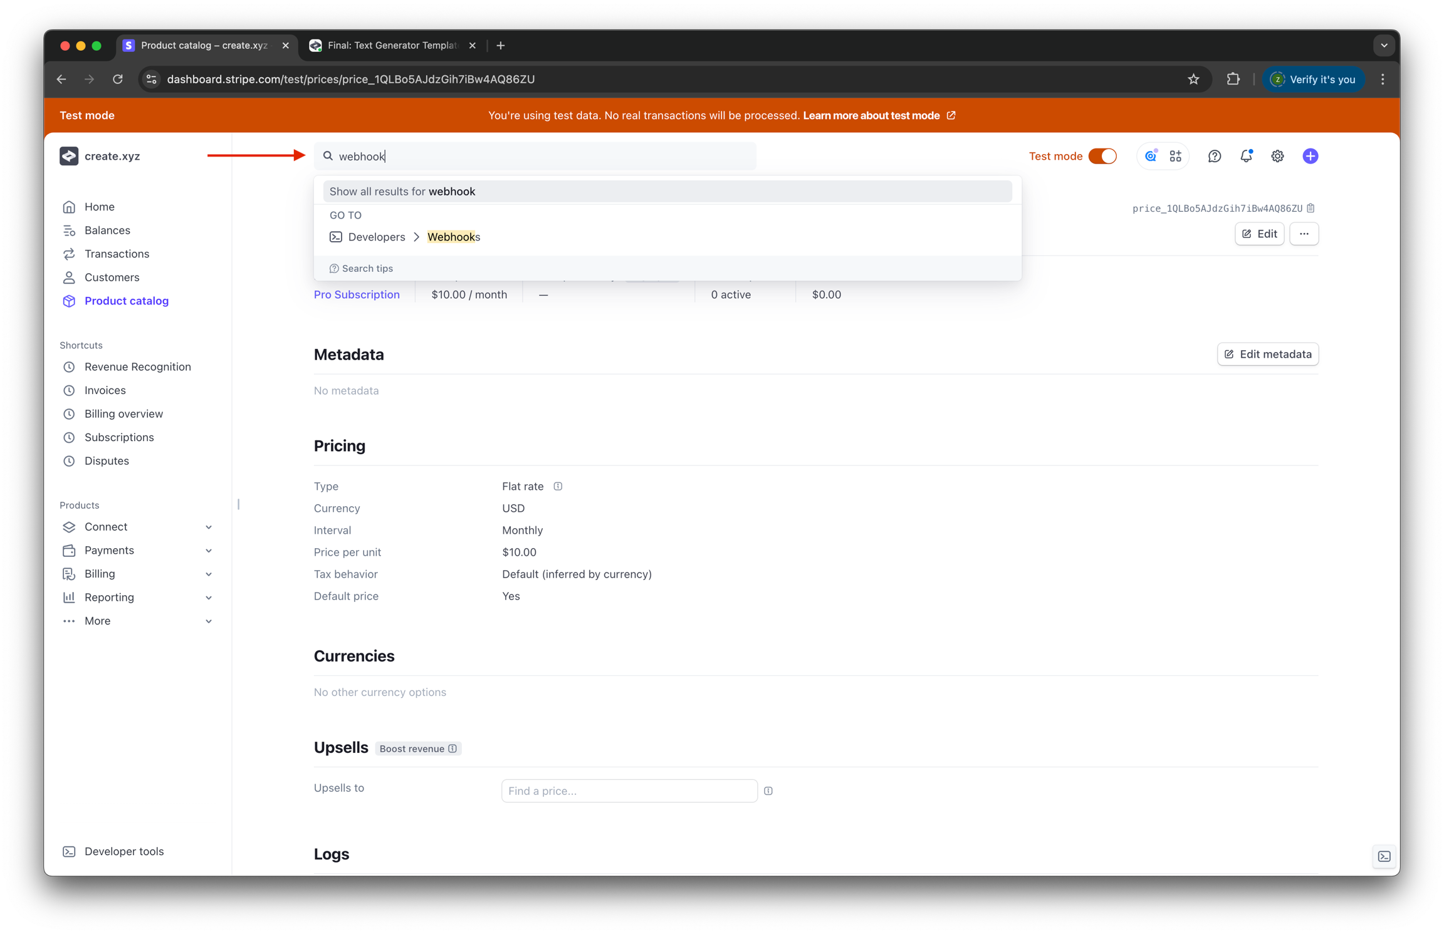Click the Find a price input
This screenshot has height=934, width=1444.
pos(629,791)
